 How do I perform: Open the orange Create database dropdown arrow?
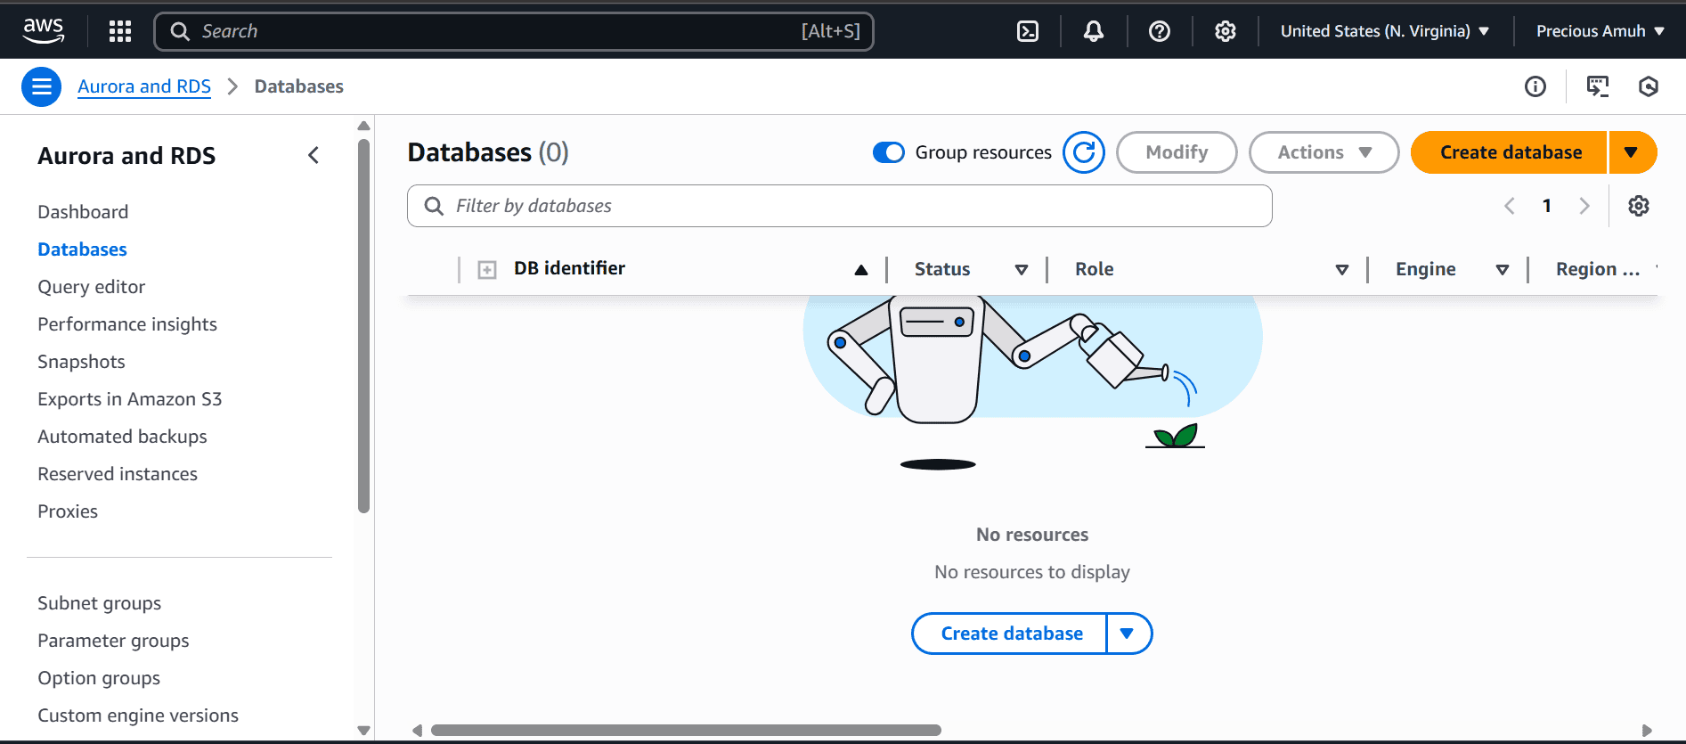[x=1632, y=152]
